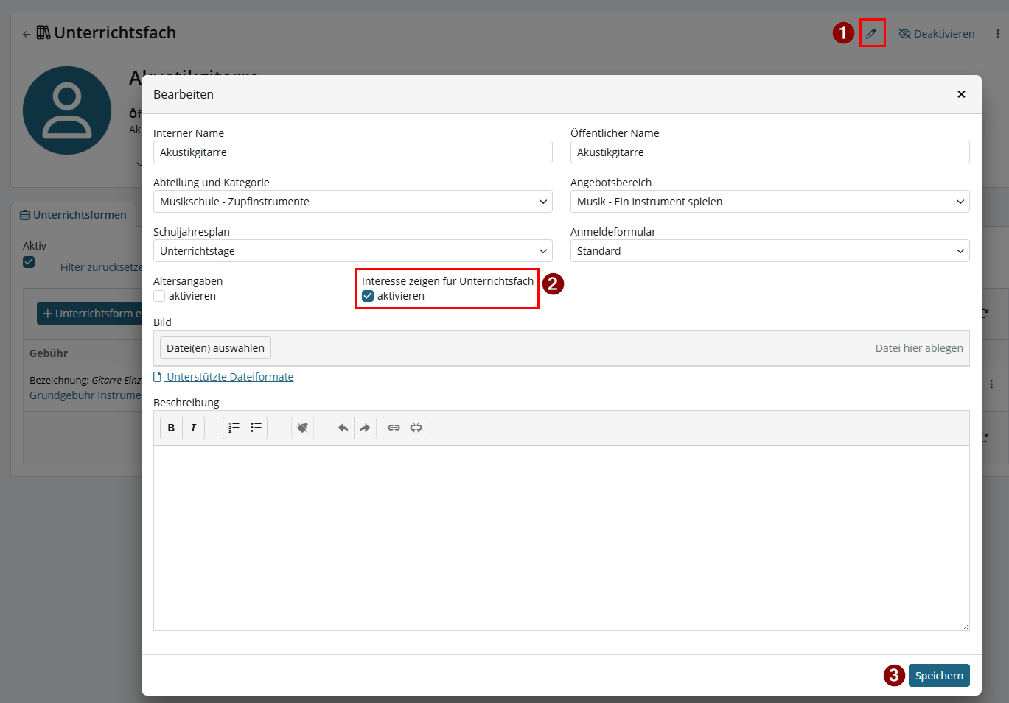This screenshot has height=703, width=1009.
Task: Click the Datei hier ablegen drop zone
Action: [919, 348]
